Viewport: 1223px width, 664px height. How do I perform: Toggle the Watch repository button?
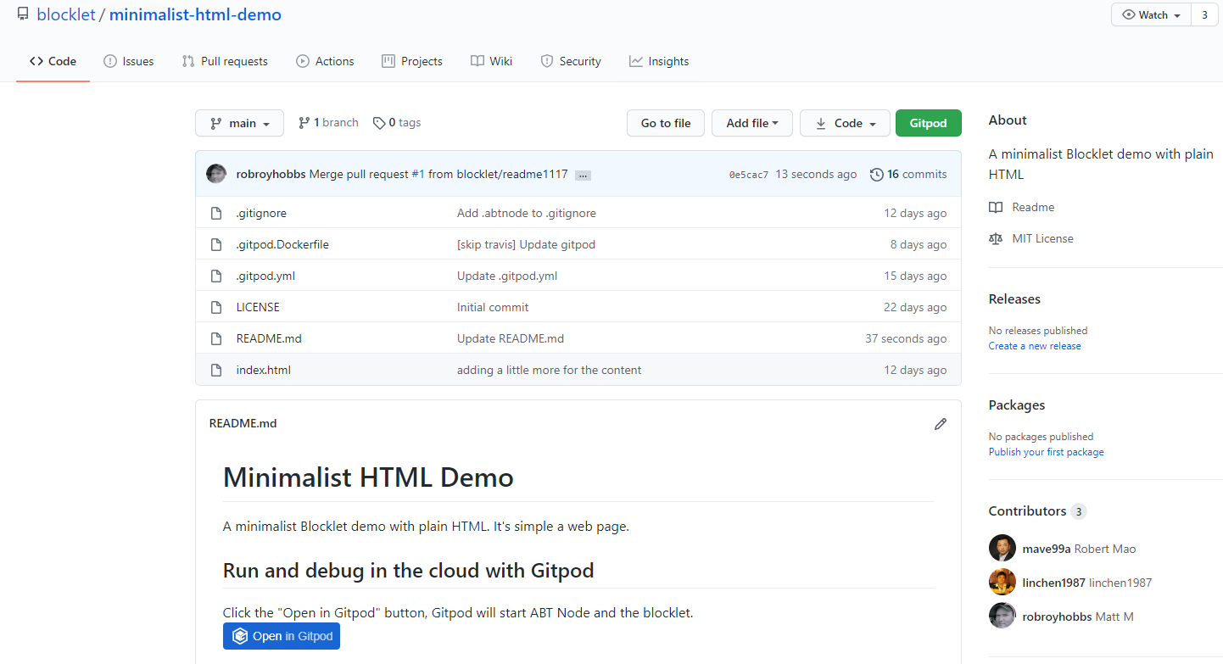tap(1151, 15)
